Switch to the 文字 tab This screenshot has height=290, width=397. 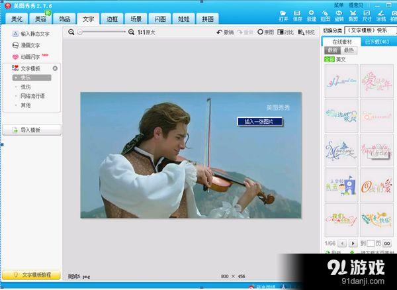[89, 19]
